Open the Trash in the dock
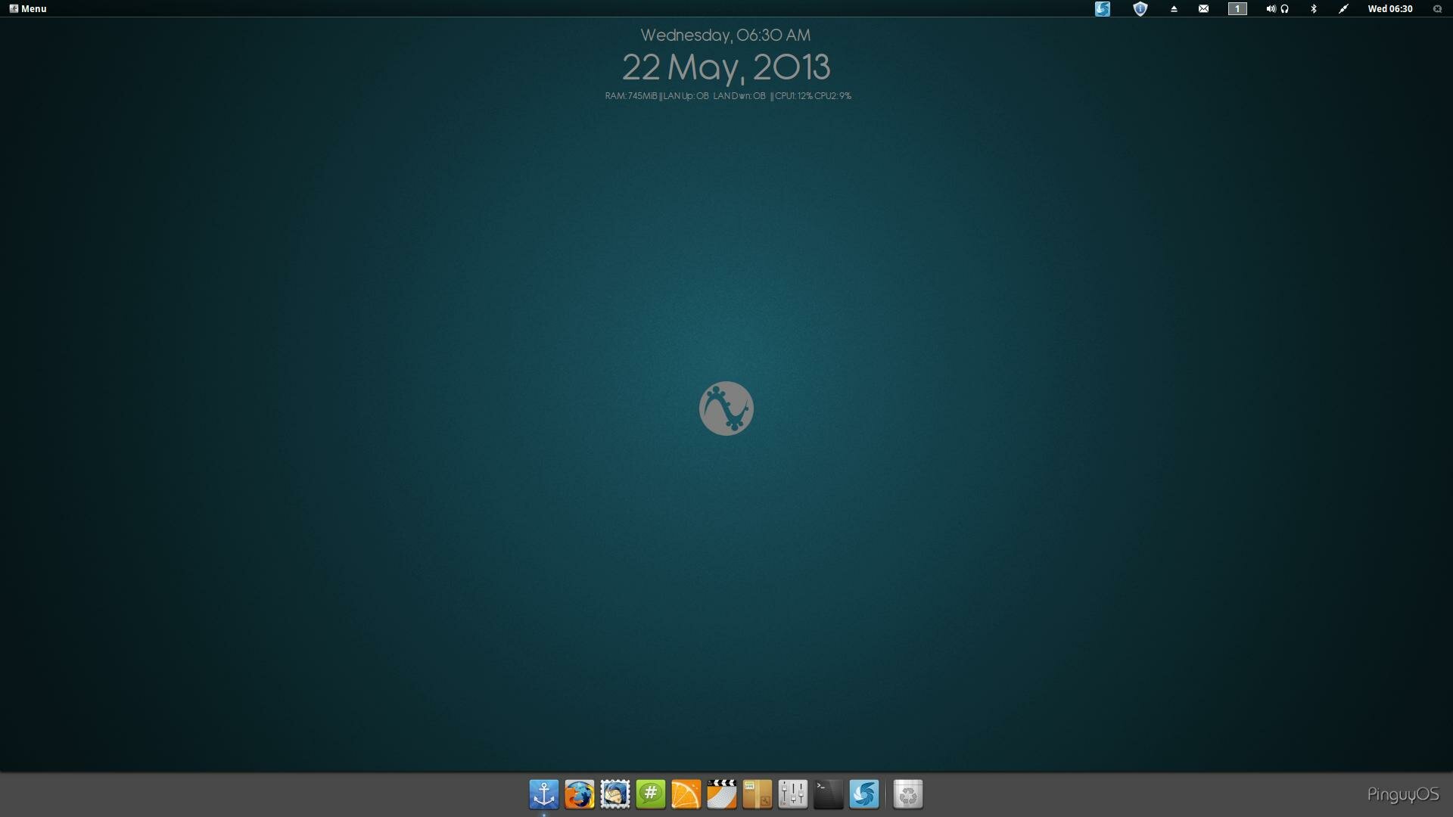The image size is (1453, 817). coord(908,794)
